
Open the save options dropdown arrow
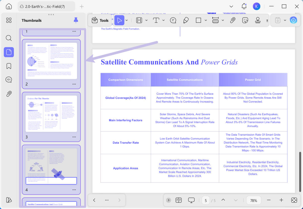click(285, 20)
